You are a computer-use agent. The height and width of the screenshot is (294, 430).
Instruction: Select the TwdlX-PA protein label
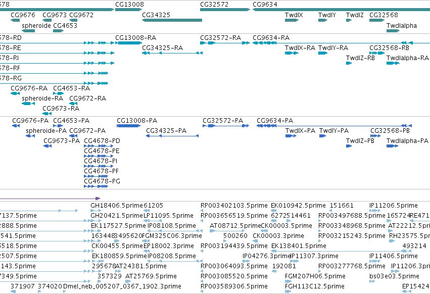coord(300,131)
